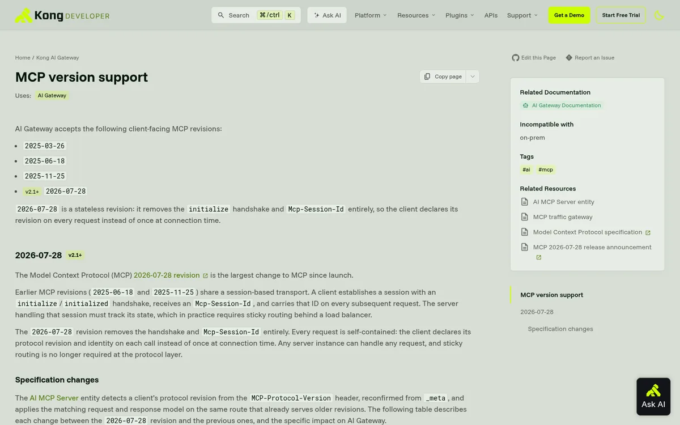Jump to MCP version support in page outline

[x=551, y=295]
